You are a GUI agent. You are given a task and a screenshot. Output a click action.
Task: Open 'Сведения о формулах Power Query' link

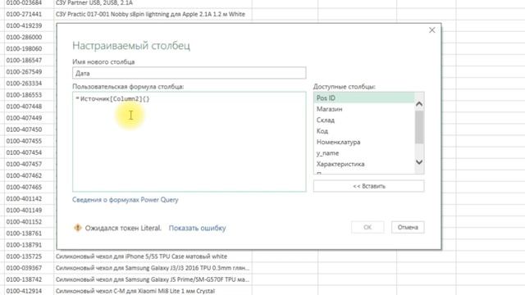coord(126,200)
